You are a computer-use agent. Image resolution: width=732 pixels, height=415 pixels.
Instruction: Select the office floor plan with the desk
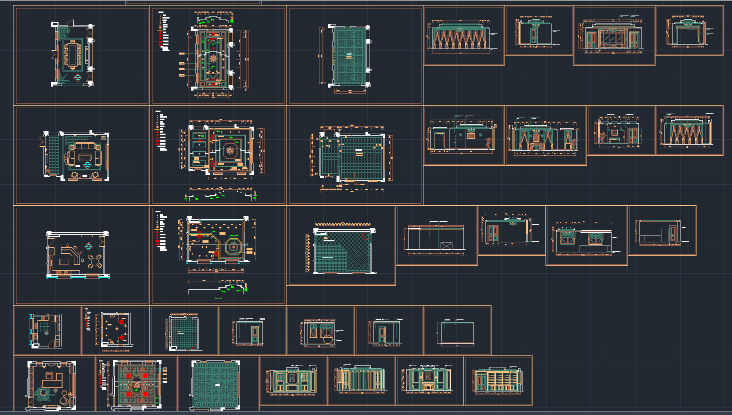pyautogui.click(x=51, y=384)
